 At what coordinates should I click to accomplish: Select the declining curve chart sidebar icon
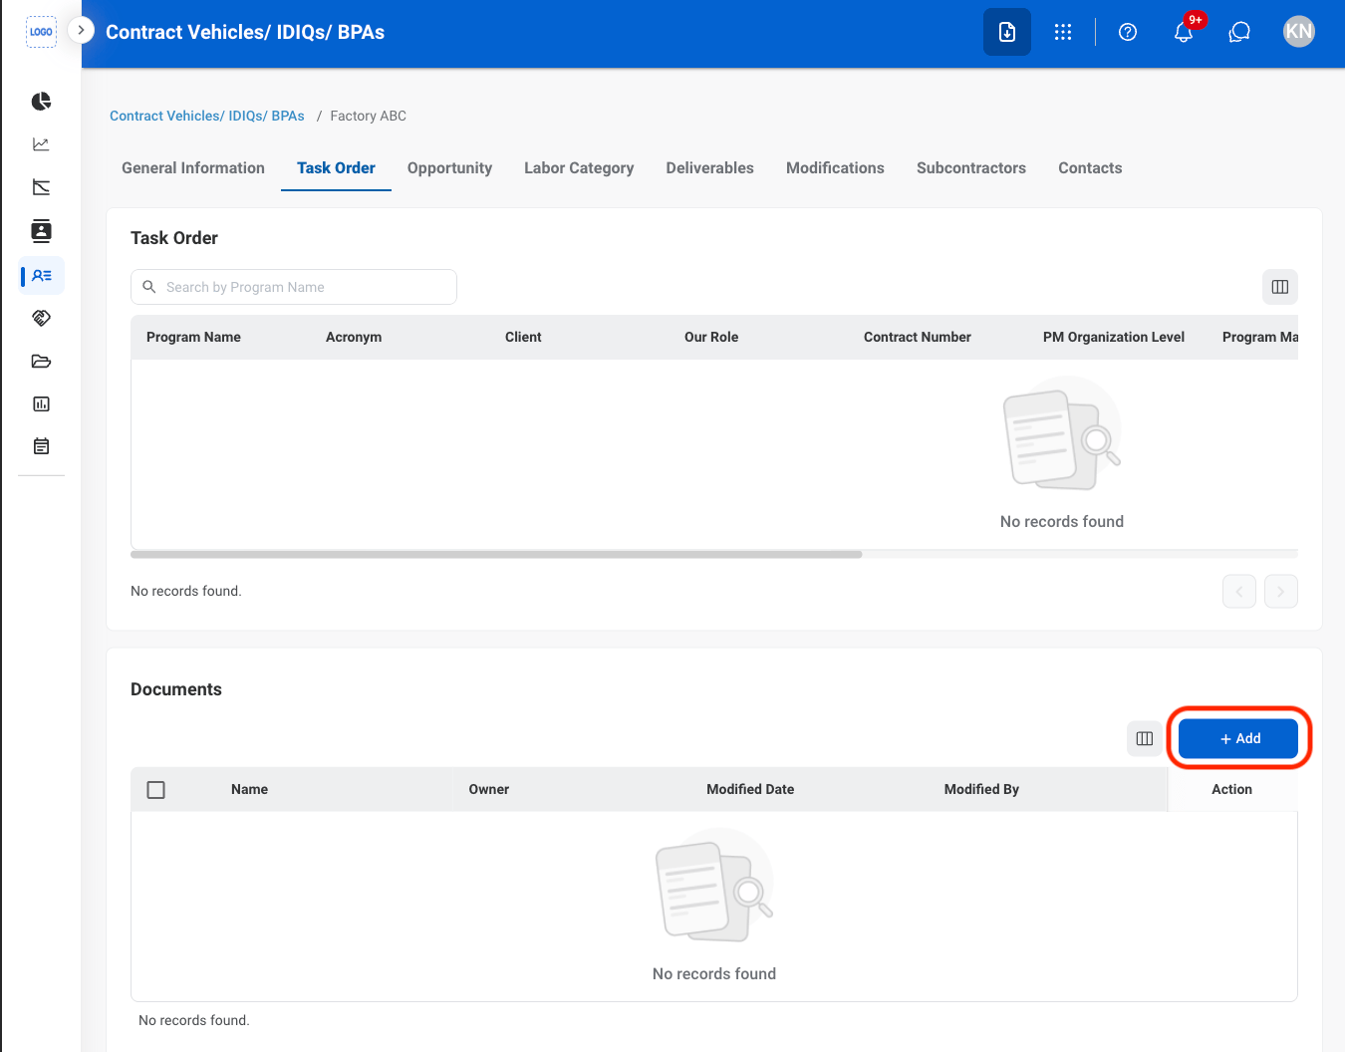coord(41,187)
